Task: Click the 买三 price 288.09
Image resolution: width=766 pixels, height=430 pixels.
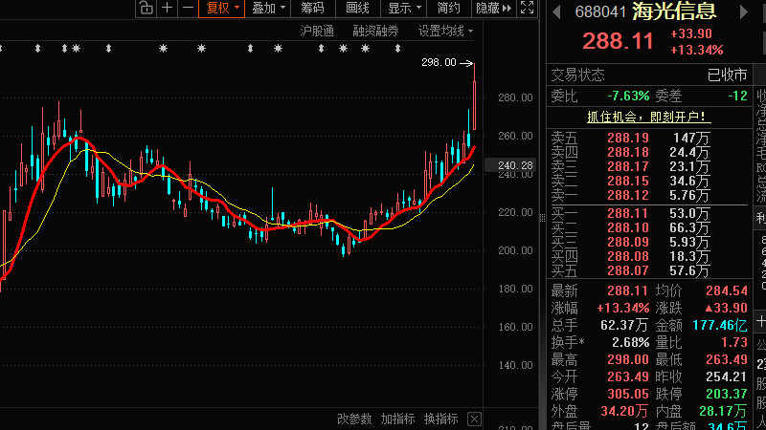Action: click(628, 242)
